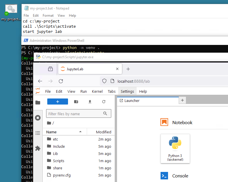Reload the localhost page

tap(61, 81)
